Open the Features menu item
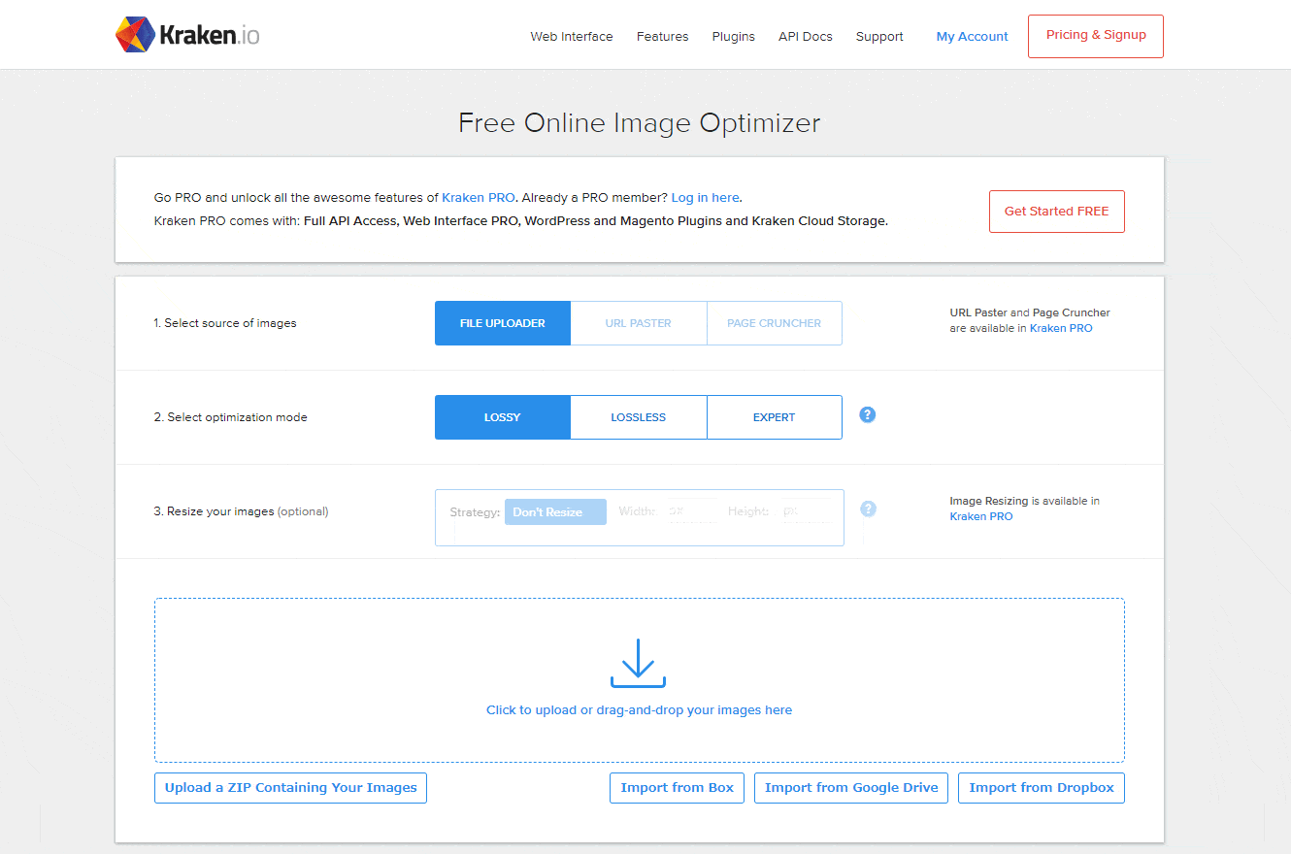Viewport: 1291px width, 854px height. pos(662,37)
